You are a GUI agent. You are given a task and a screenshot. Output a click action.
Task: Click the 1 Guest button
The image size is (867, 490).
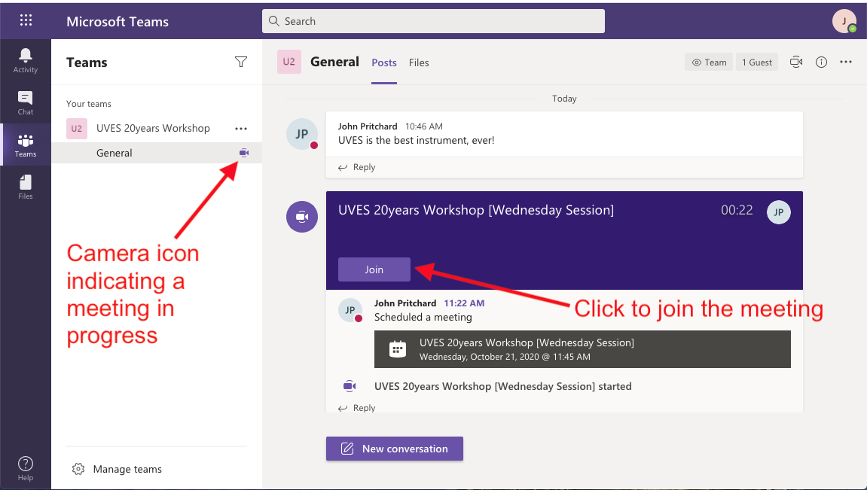pos(757,62)
